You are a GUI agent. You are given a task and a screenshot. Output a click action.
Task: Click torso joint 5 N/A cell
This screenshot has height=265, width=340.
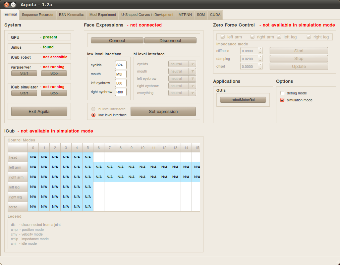[x=88, y=207]
